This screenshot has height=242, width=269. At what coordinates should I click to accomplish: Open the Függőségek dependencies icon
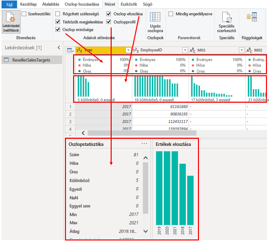point(252,17)
